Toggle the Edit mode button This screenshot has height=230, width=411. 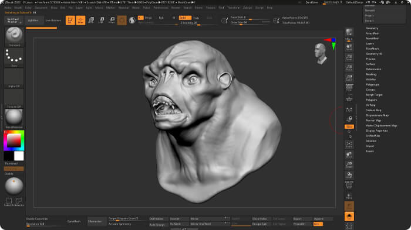(70, 20)
